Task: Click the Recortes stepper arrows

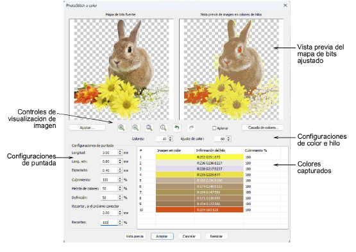Action: click(120, 222)
